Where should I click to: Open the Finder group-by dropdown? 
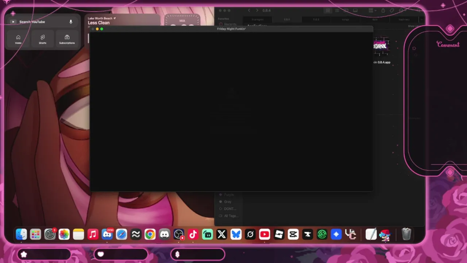coord(372,11)
